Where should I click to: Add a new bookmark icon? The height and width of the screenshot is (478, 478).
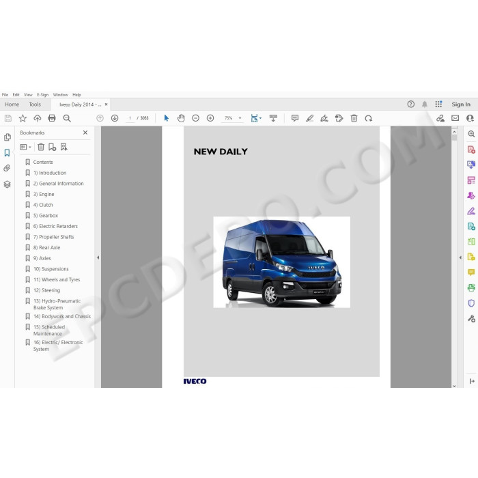[x=52, y=147]
